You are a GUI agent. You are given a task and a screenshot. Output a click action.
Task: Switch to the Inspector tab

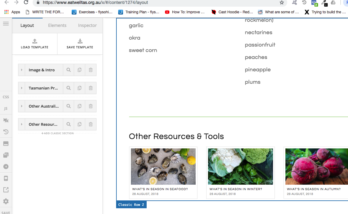tap(87, 25)
